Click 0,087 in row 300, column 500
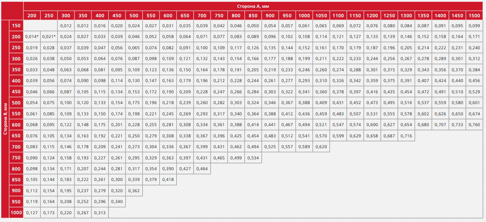 (x=134, y=59)
